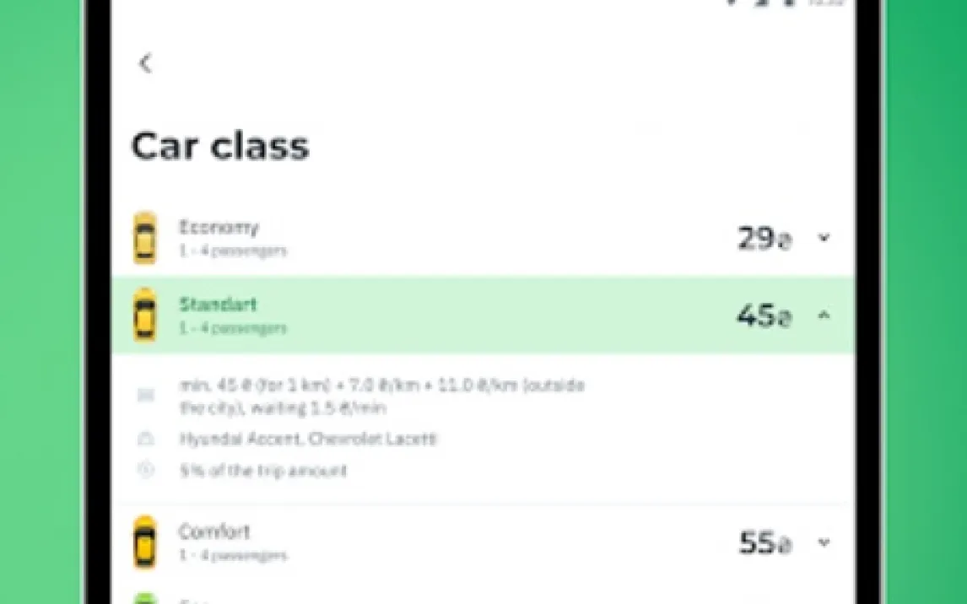967x604 pixels.
Task: Tap the green car icon at bottom
Action: 145,598
